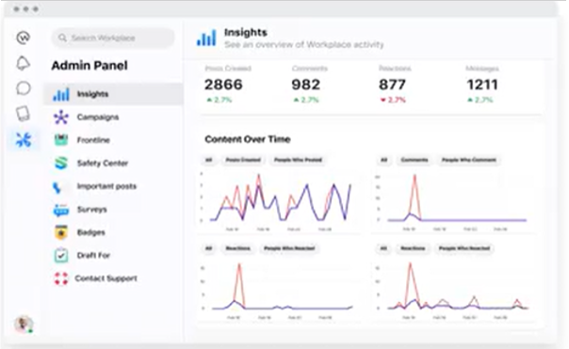Open Contact Support via its red lifebuoy icon
The height and width of the screenshot is (349, 569).
[61, 278]
